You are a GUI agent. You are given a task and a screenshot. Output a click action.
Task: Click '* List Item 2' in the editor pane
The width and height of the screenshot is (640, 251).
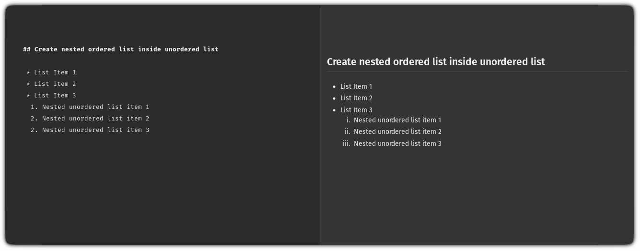click(x=51, y=84)
